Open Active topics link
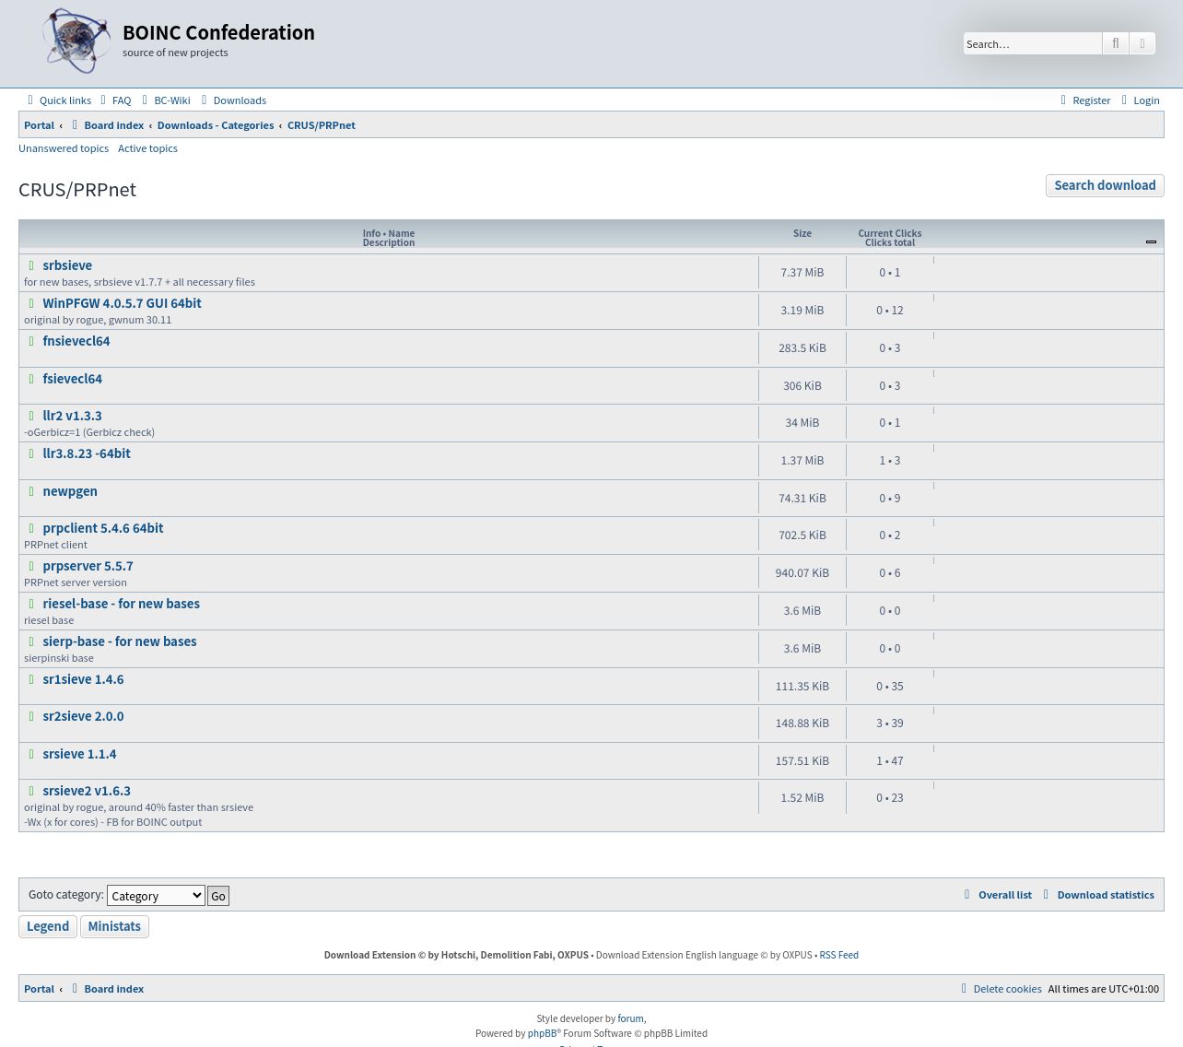Screen dimensions: 1183x1047 (147, 148)
